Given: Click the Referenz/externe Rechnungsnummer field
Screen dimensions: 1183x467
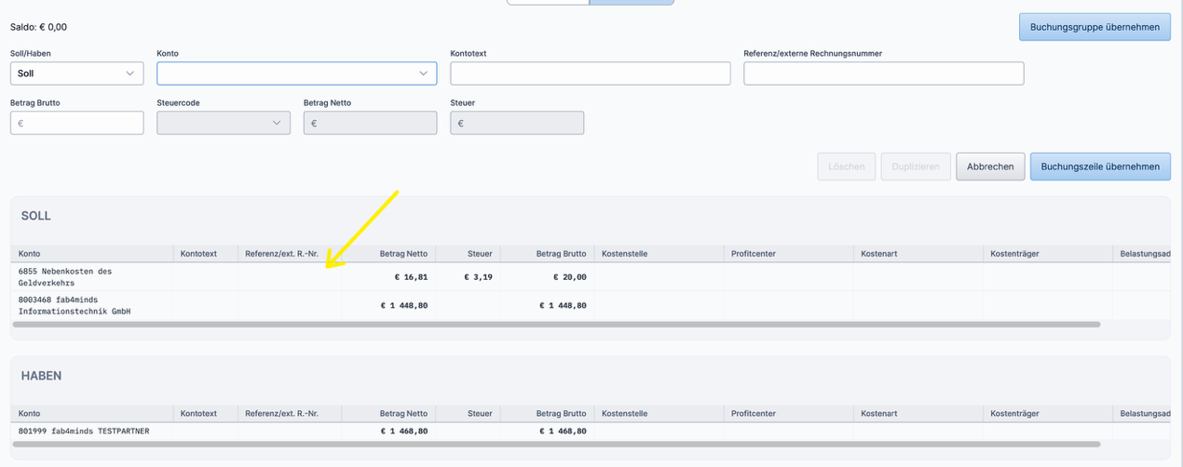Looking at the screenshot, I should pyautogui.click(x=883, y=73).
